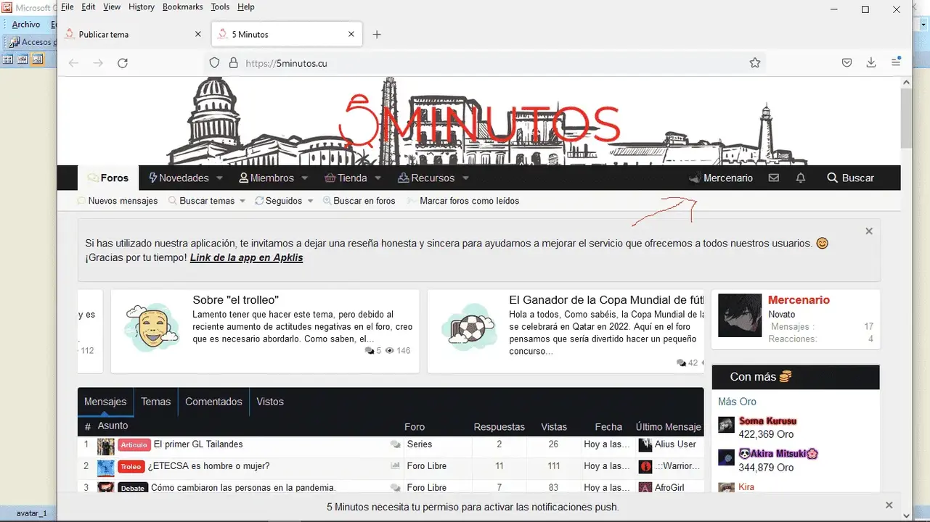Screen dimensions: 930x522
Task: Open the Miembros nav item
Action: 266,178
